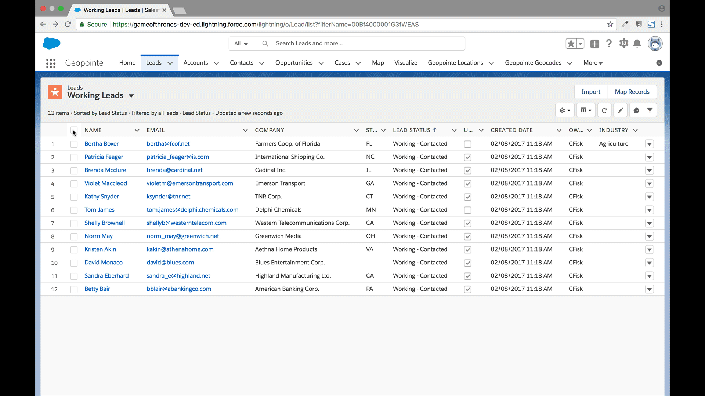The height and width of the screenshot is (396, 705).
Task: Open the Working Leads list view picker
Action: pos(131,96)
